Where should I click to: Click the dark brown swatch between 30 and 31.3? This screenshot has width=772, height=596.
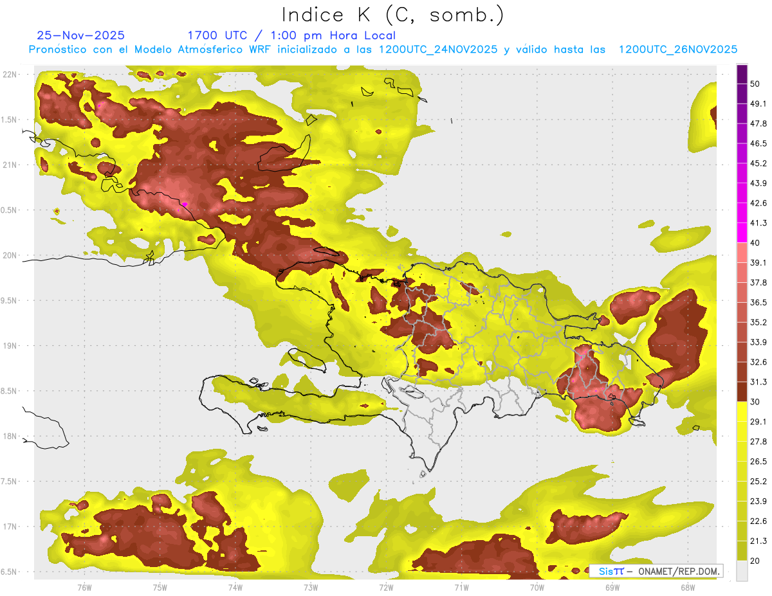pos(742,392)
